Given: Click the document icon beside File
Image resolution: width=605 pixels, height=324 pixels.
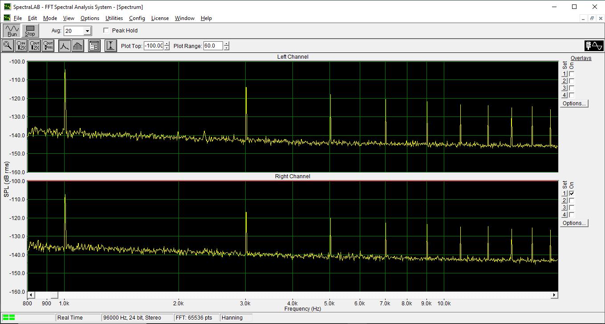Looking at the screenshot, I should coord(7,18).
